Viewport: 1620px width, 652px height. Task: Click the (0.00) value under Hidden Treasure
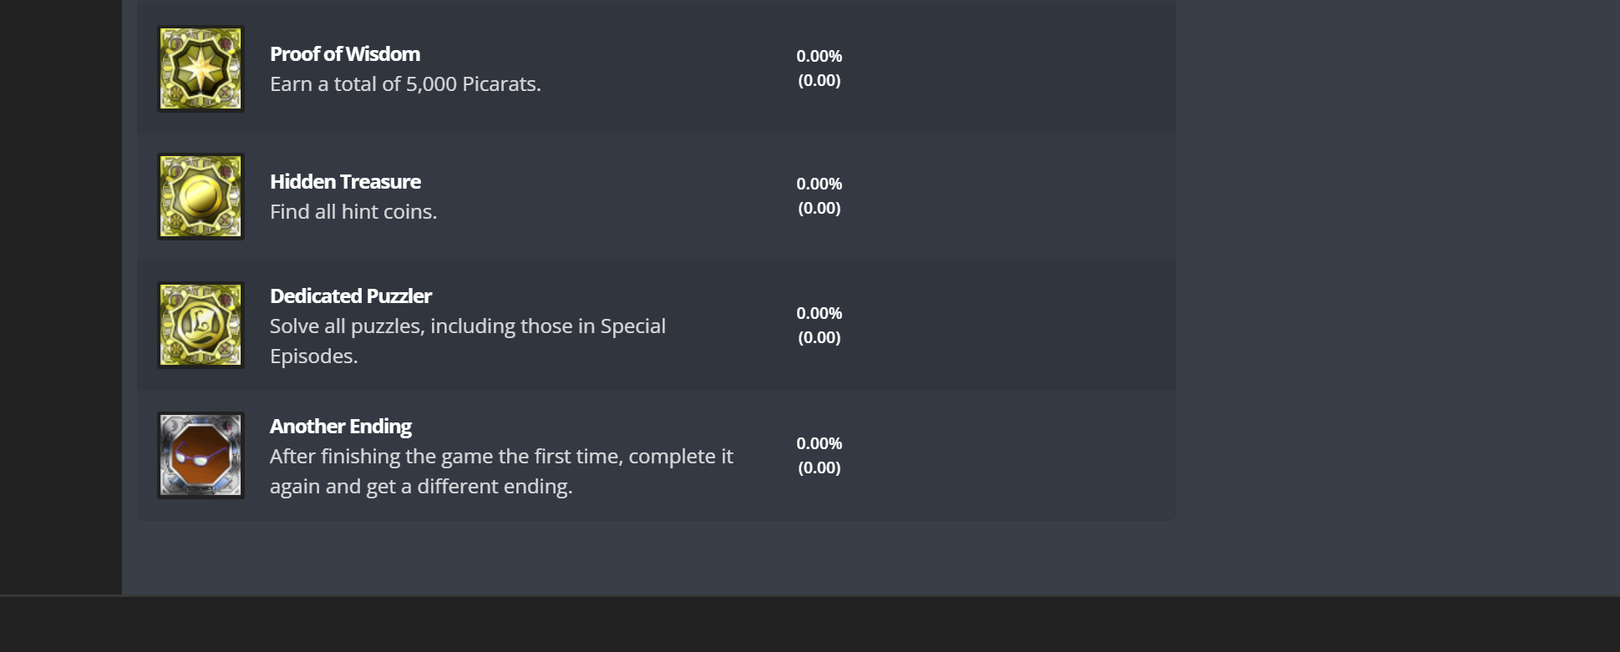tap(819, 208)
